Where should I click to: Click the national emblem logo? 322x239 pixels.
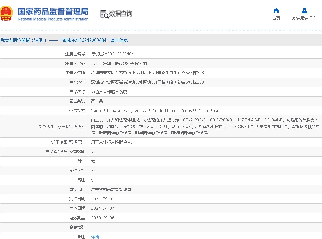click(x=6, y=13)
